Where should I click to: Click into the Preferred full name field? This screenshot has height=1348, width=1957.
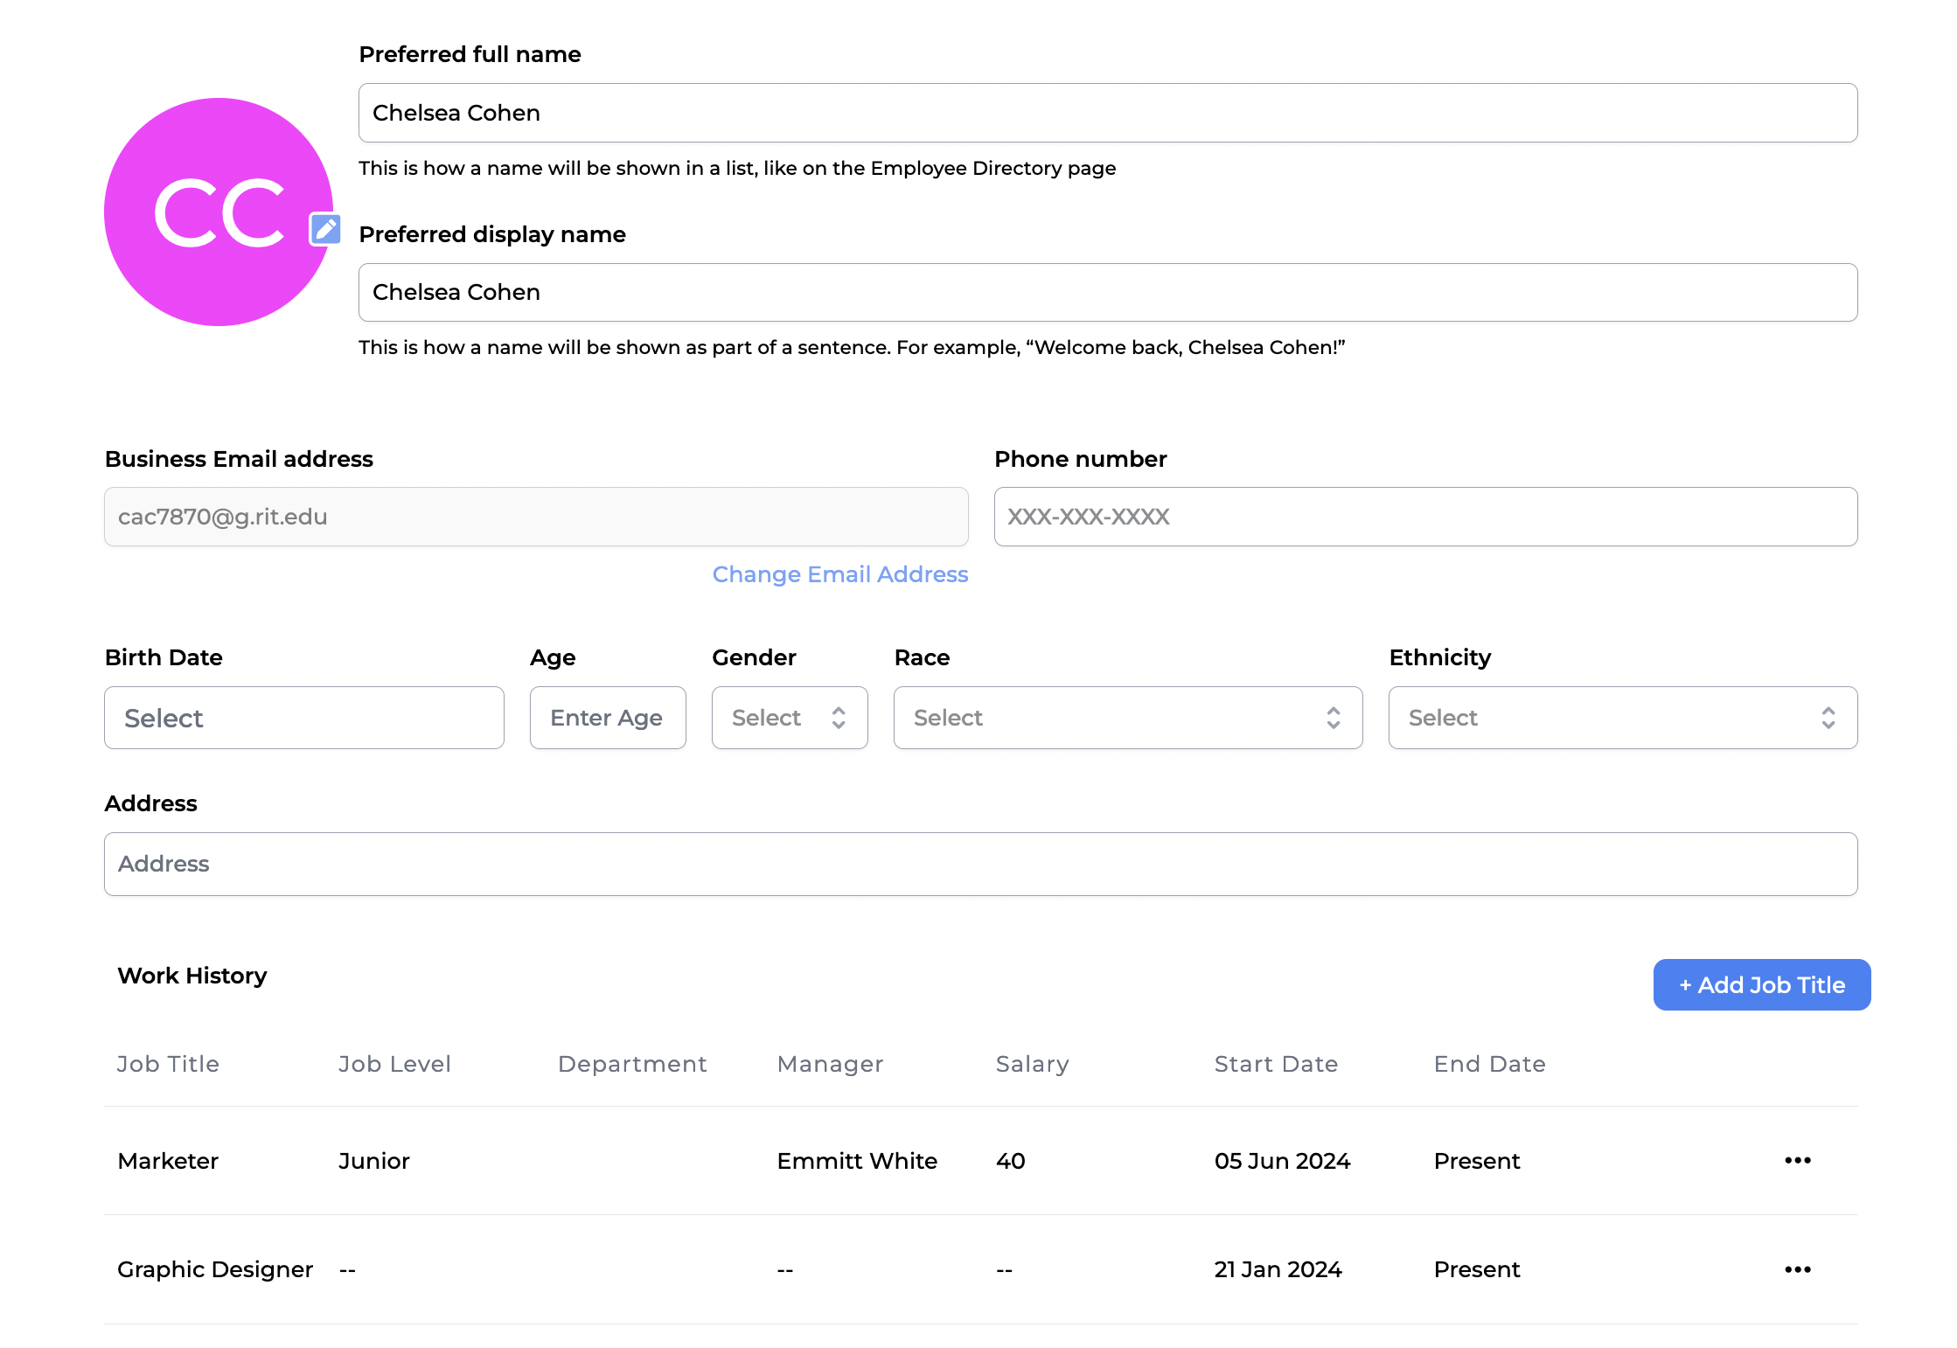(1107, 113)
